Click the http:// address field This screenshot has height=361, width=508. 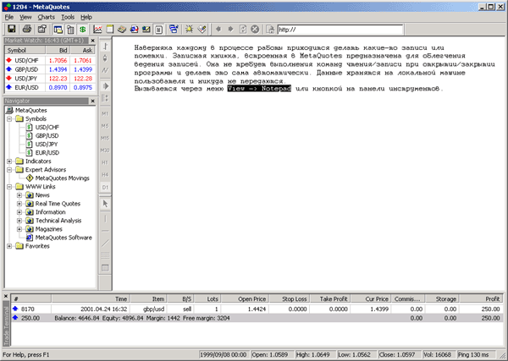click(x=340, y=30)
